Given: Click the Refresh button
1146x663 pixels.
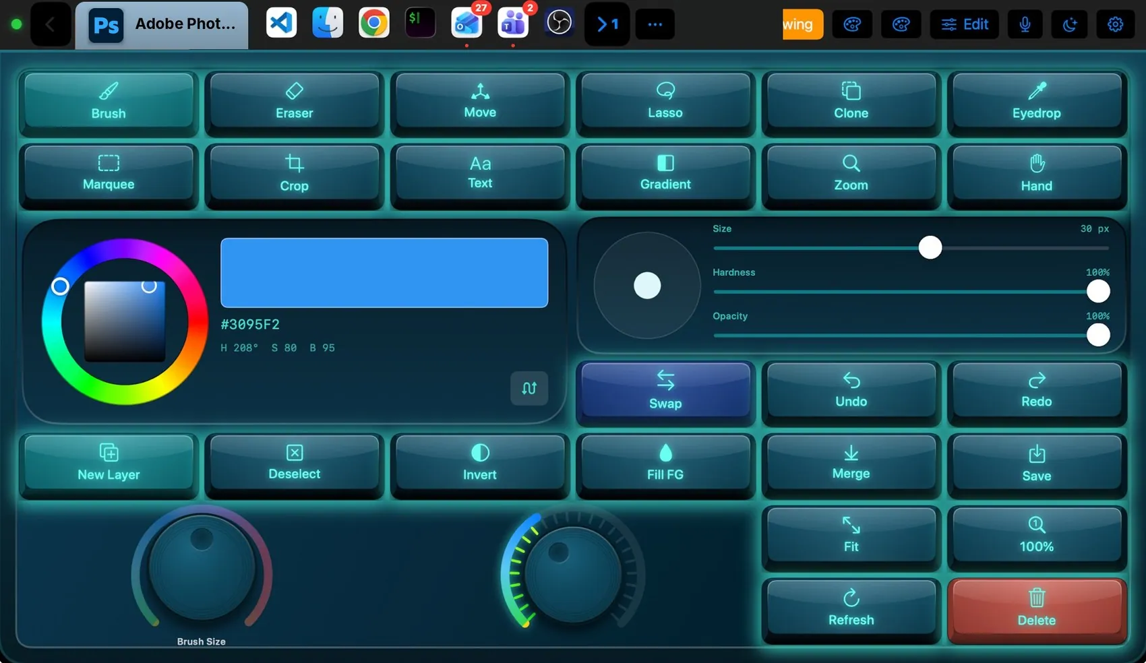Looking at the screenshot, I should click(x=851, y=608).
